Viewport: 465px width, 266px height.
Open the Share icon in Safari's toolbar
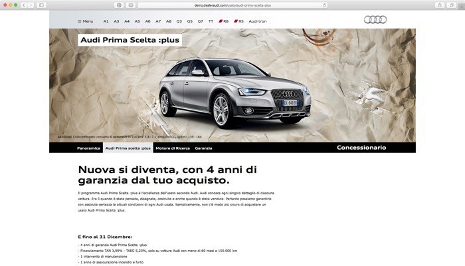click(440, 5)
